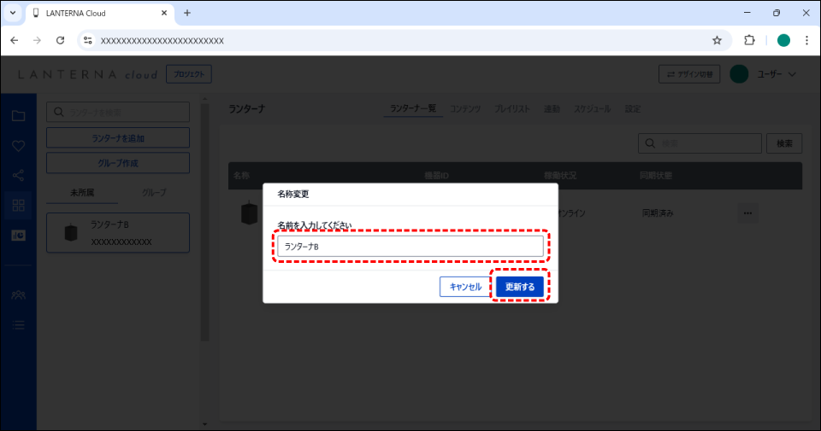Switch to the コンテンツ tab
This screenshot has width=821, height=431.
click(465, 109)
